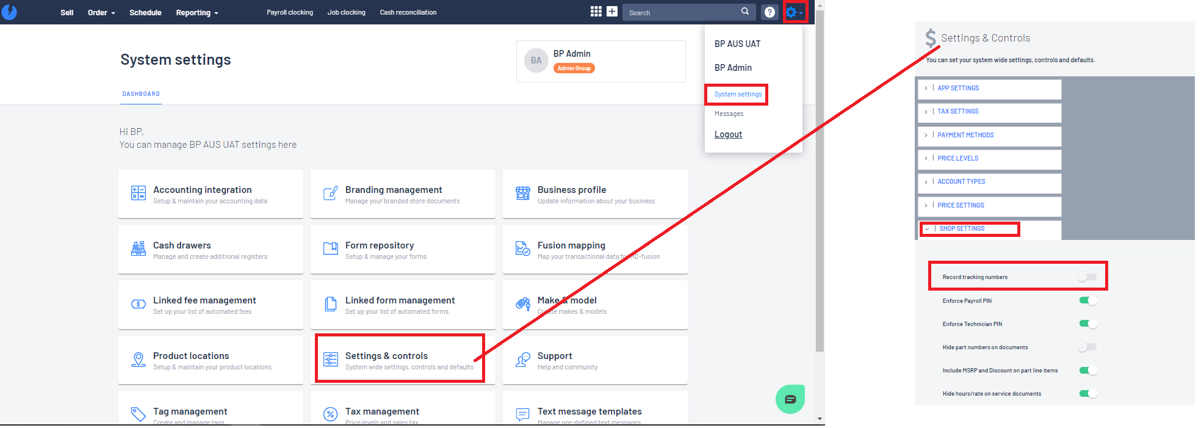The height and width of the screenshot is (428, 1204).
Task: Click the Linked form management document icon
Action: [x=331, y=304]
